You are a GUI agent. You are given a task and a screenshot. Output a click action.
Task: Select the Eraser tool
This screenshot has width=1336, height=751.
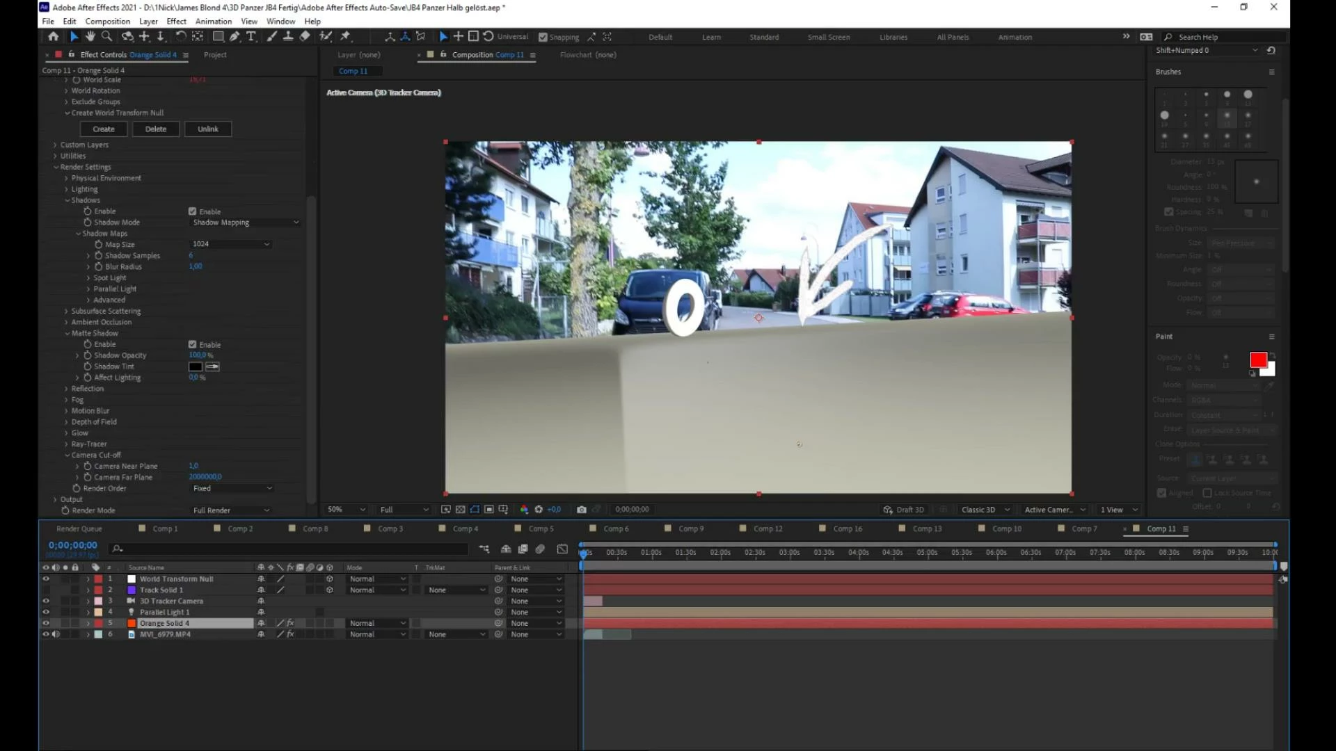[305, 37]
